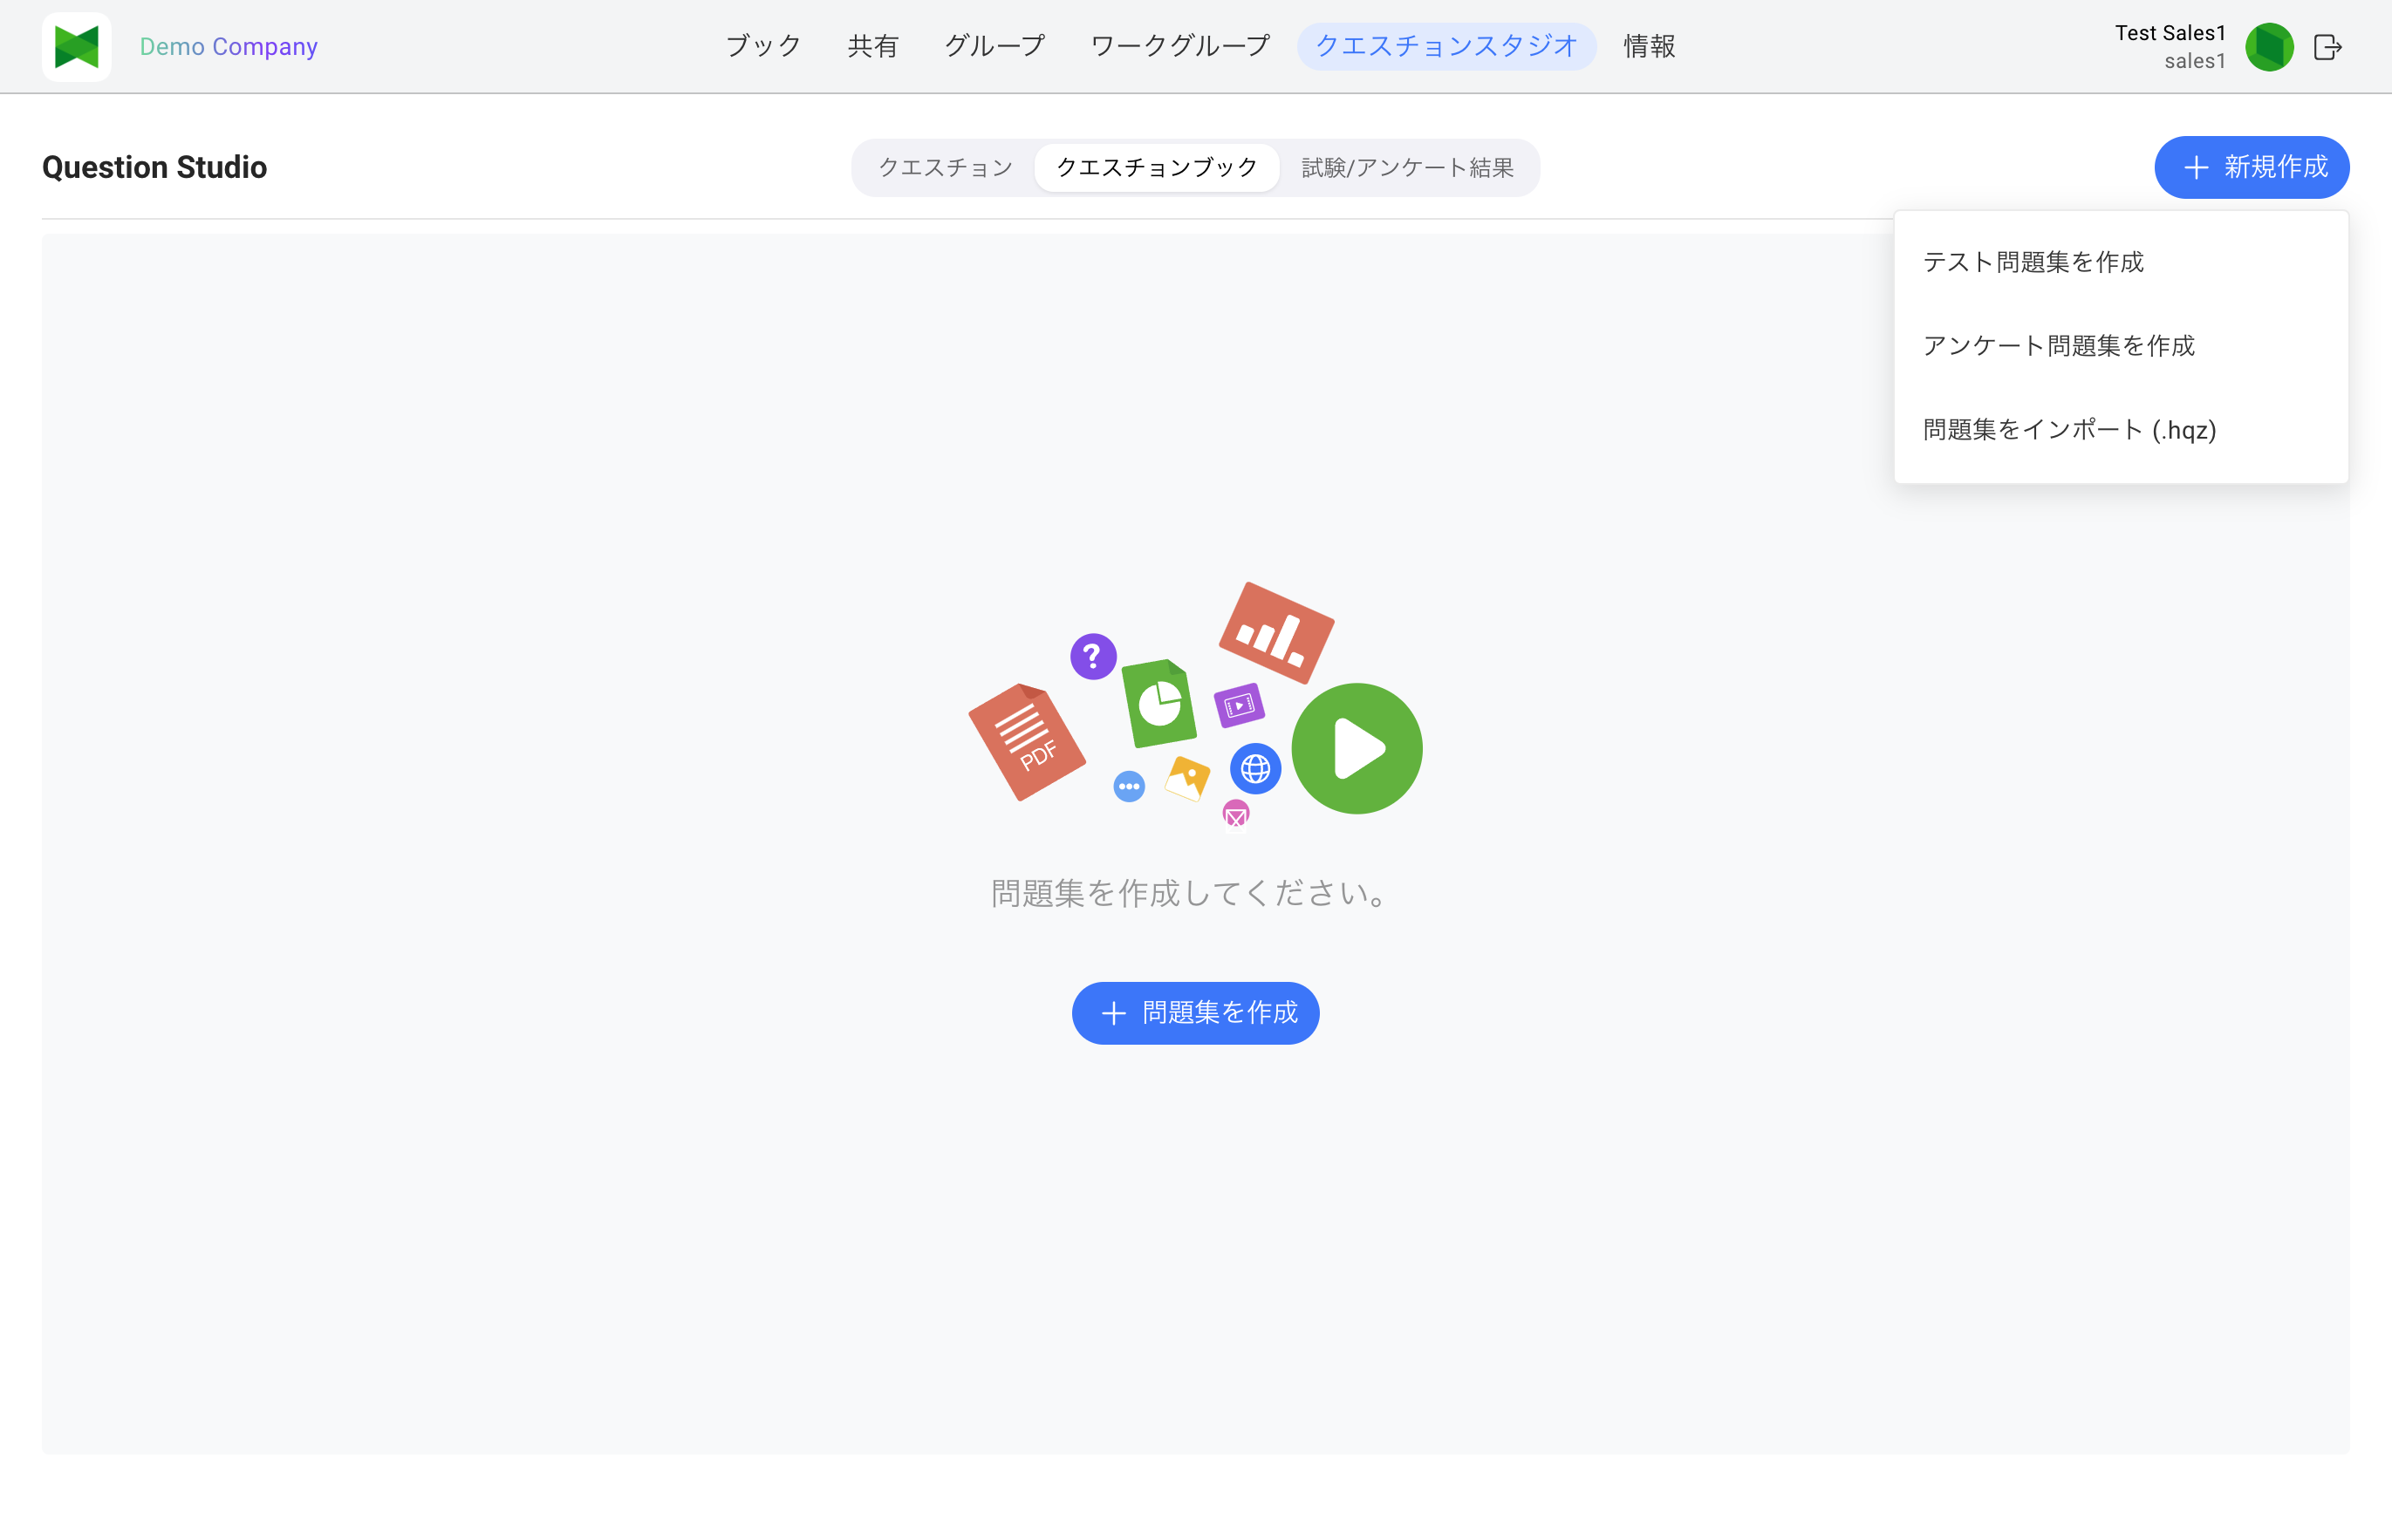This screenshot has height=1540, width=2392.
Task: Open the 共有 menu item
Action: [872, 47]
